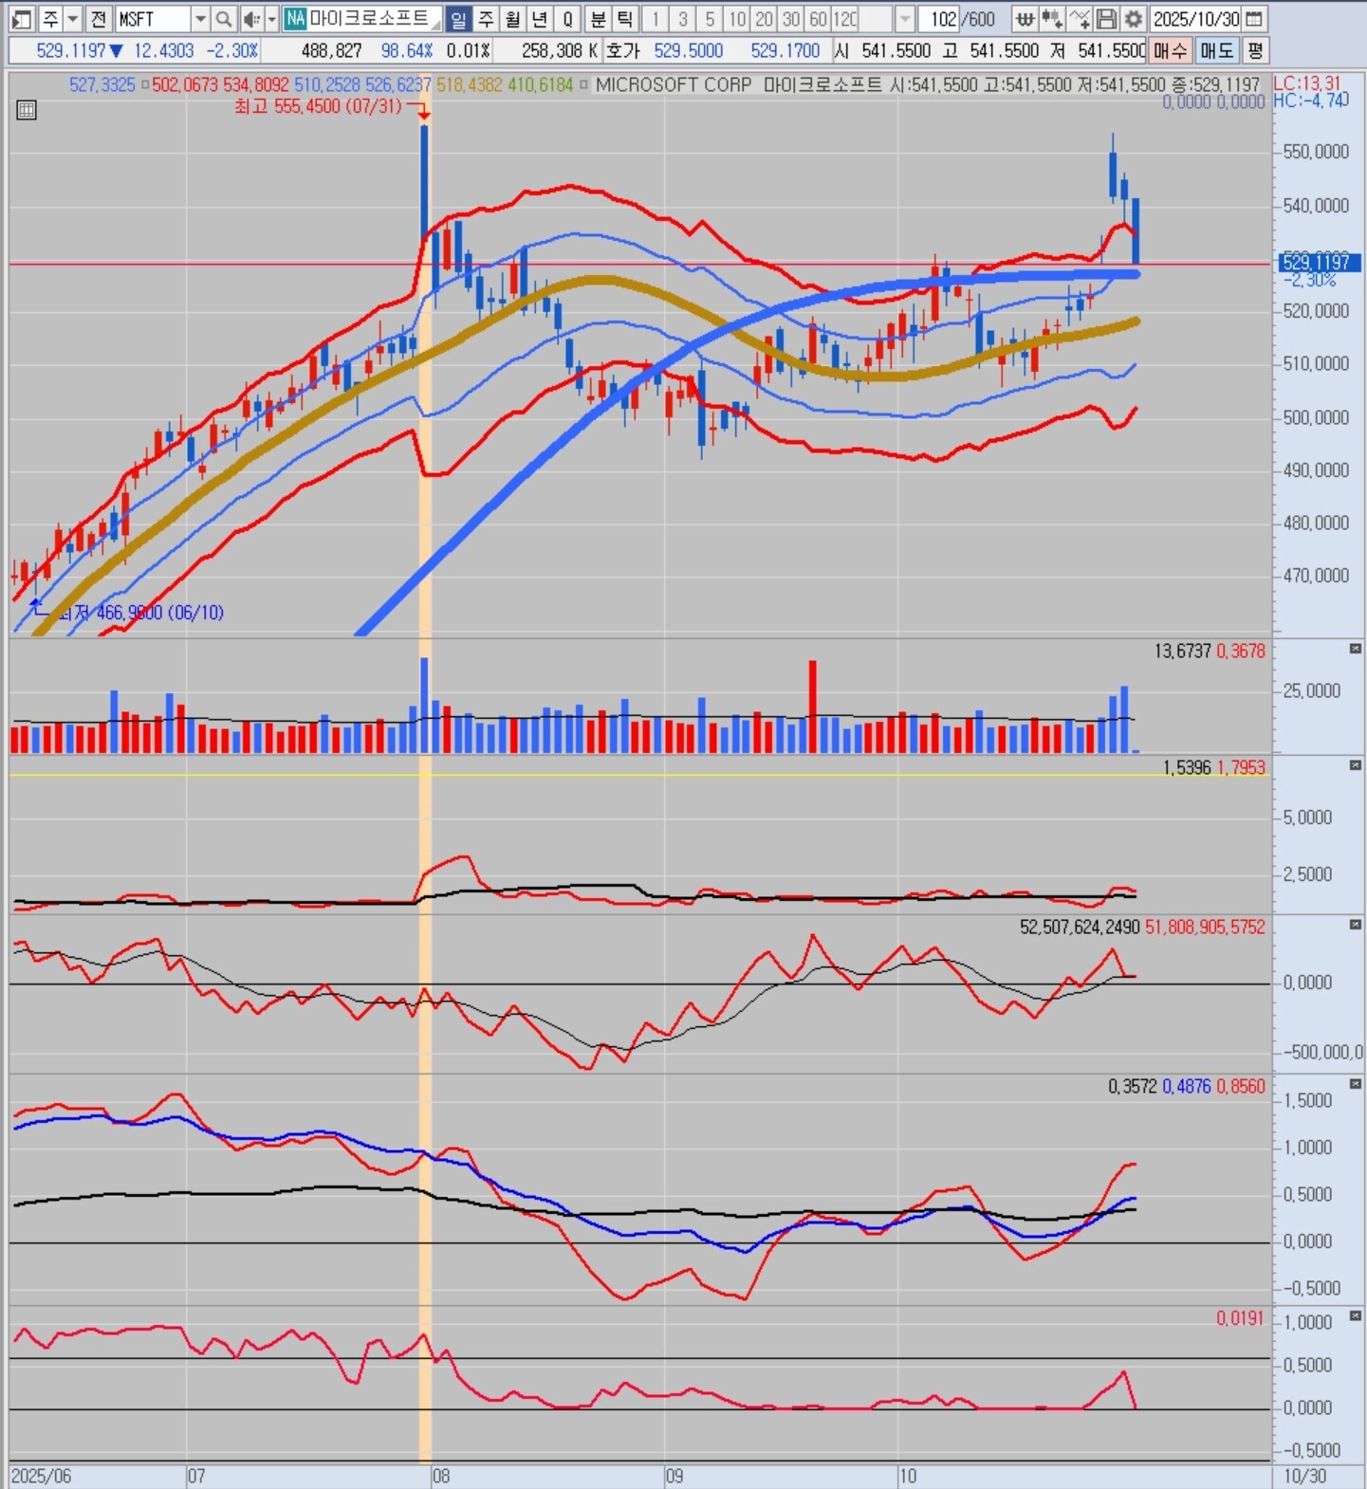Click the small square marker before 502,0673
1367x1489 pixels.
pos(145,84)
